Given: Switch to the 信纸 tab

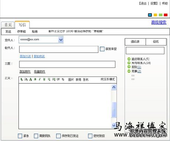Looking at the screenshot, I should (x=156, y=42).
